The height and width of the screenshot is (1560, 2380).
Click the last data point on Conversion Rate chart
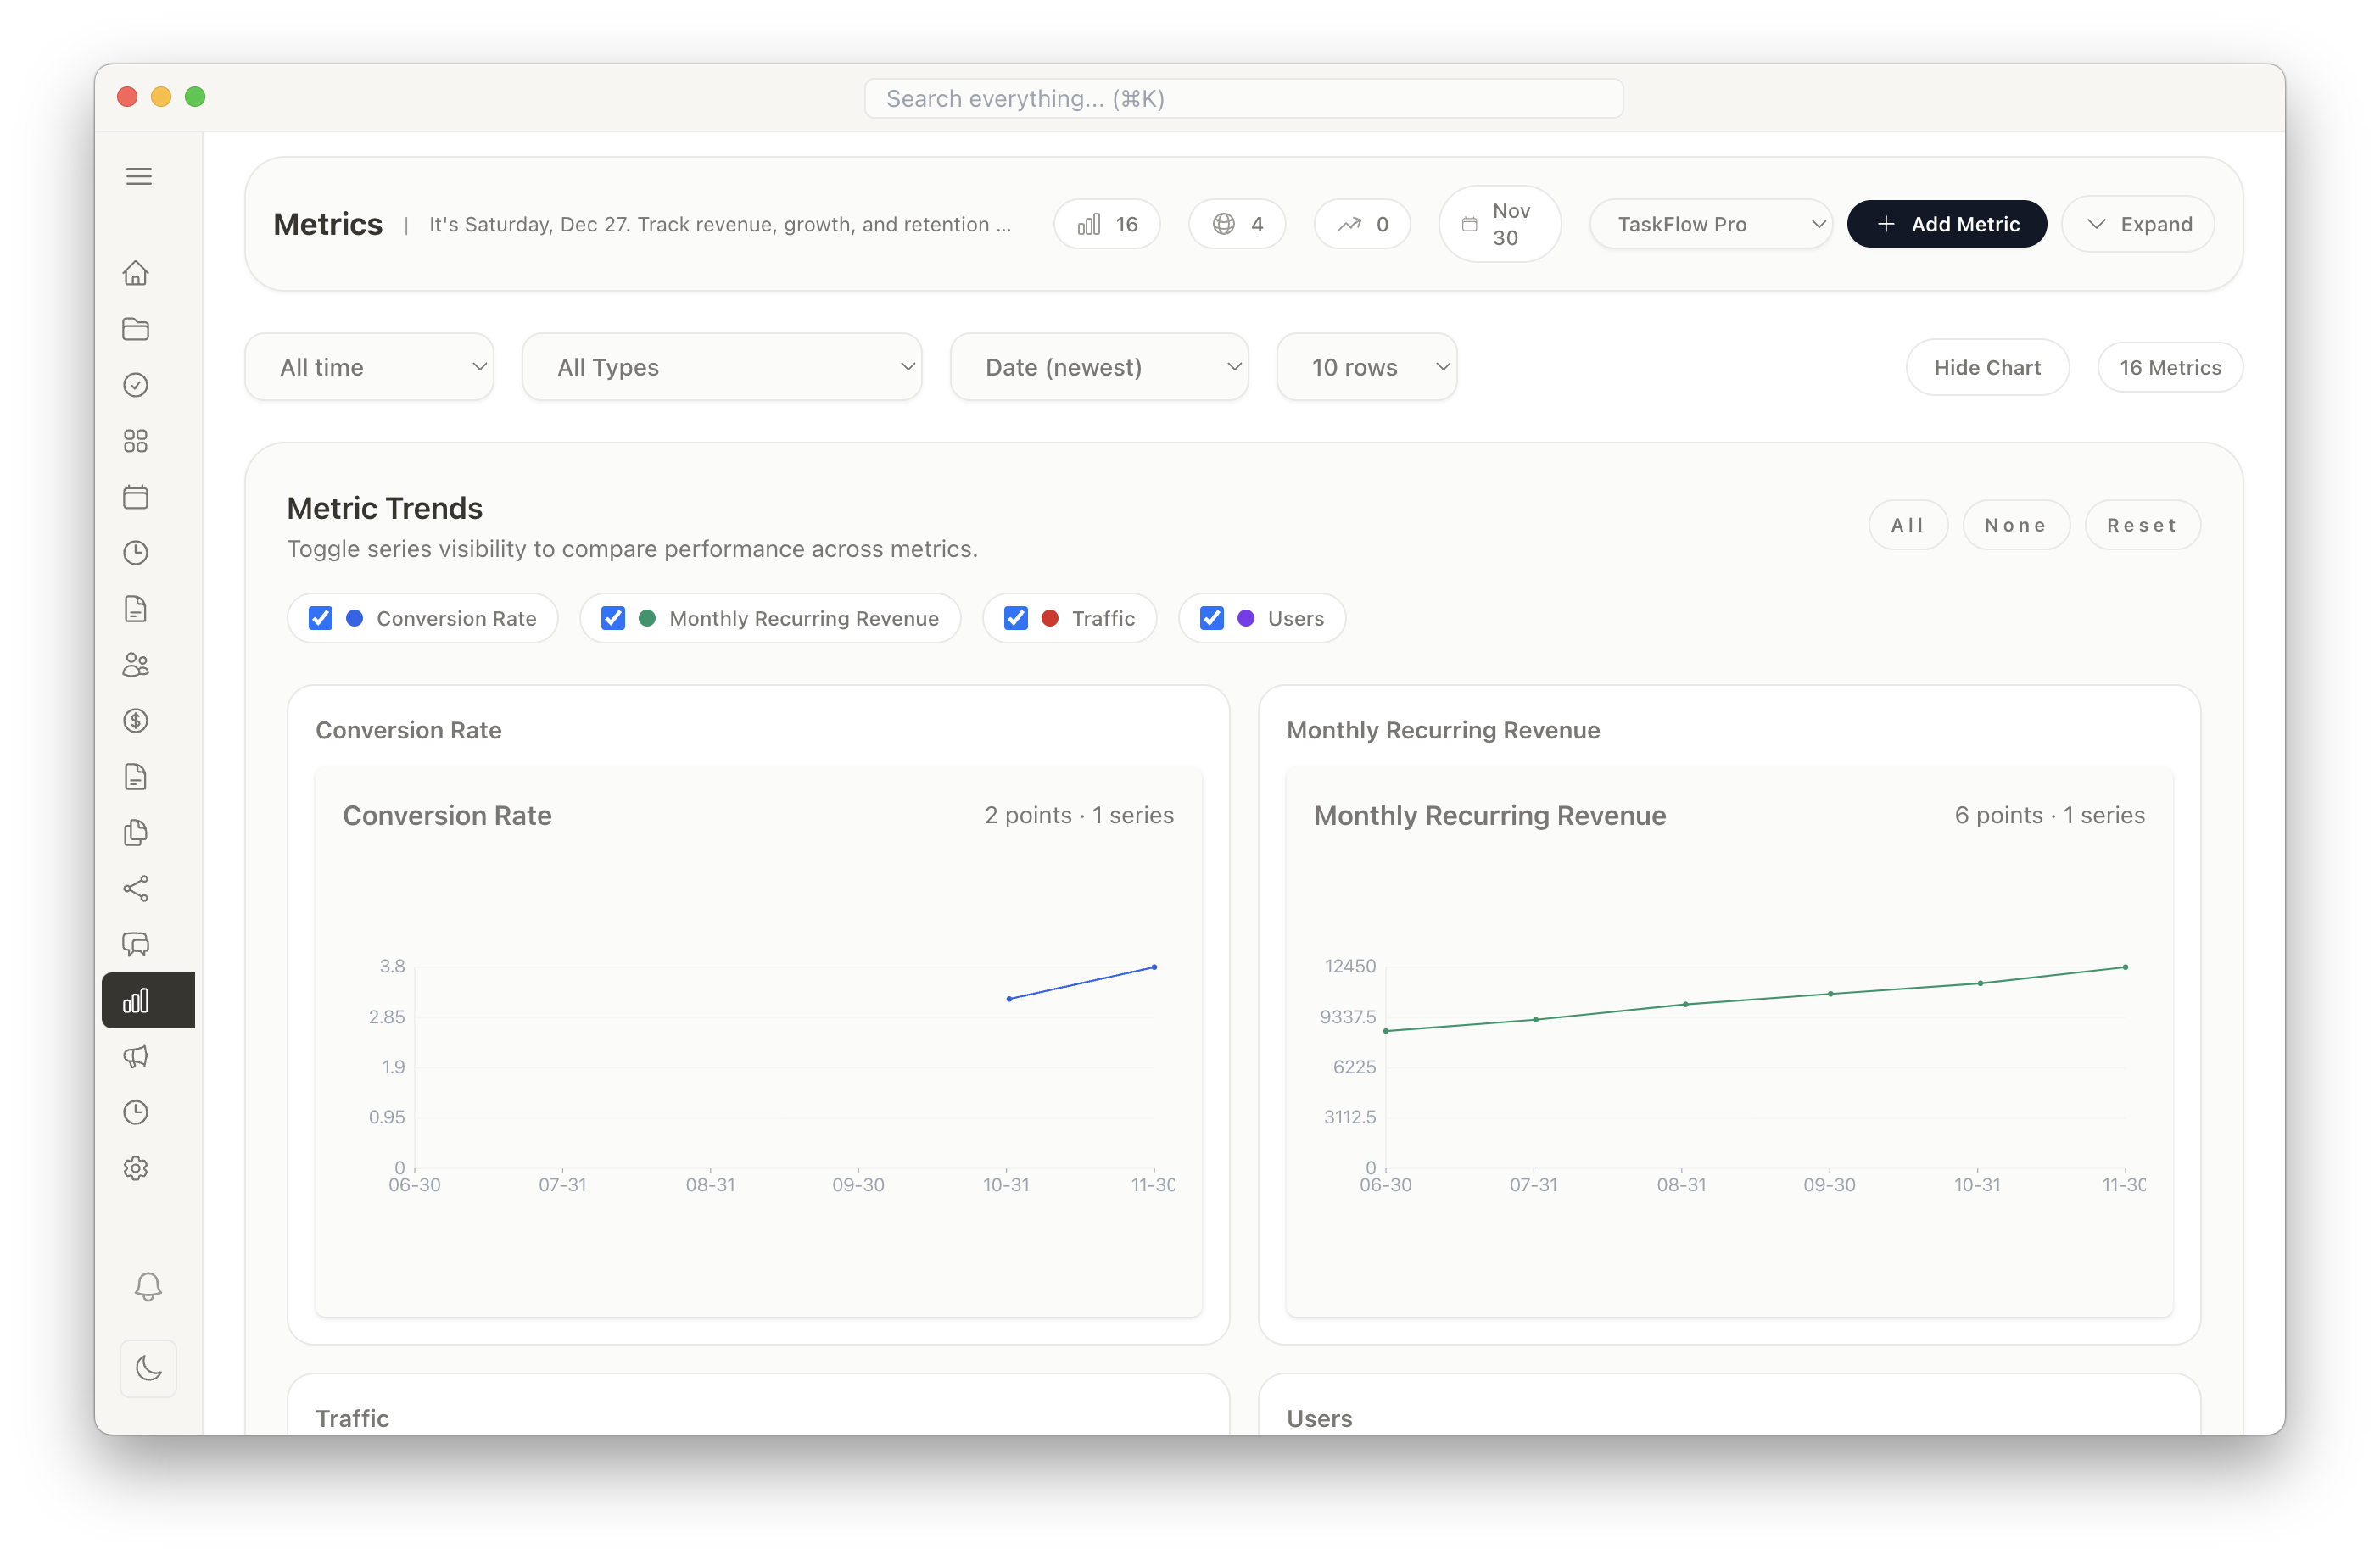(x=1154, y=967)
